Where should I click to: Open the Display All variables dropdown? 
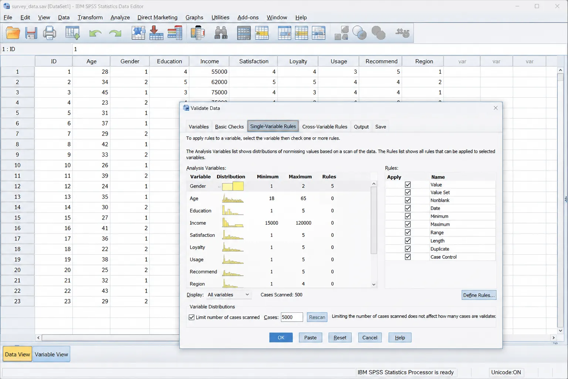(229, 295)
